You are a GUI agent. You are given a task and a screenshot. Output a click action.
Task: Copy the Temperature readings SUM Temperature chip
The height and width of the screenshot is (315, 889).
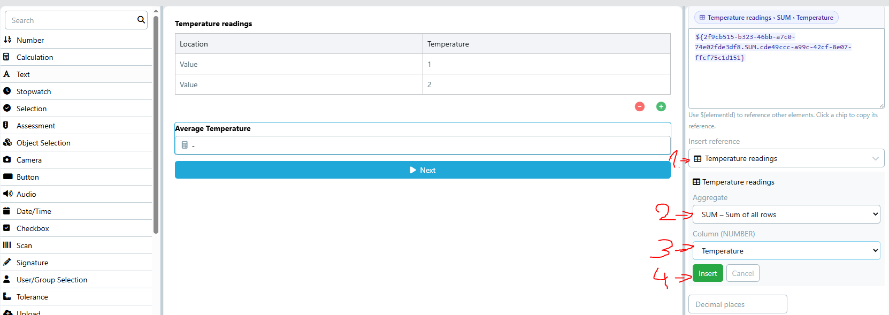[767, 18]
